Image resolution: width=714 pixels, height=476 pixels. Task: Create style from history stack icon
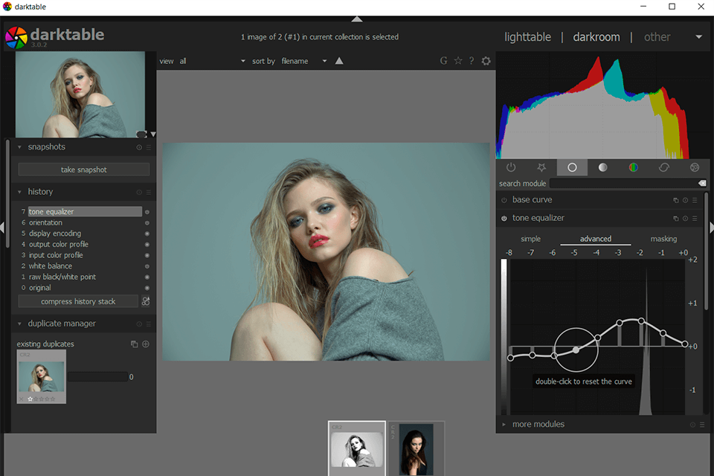[146, 301]
